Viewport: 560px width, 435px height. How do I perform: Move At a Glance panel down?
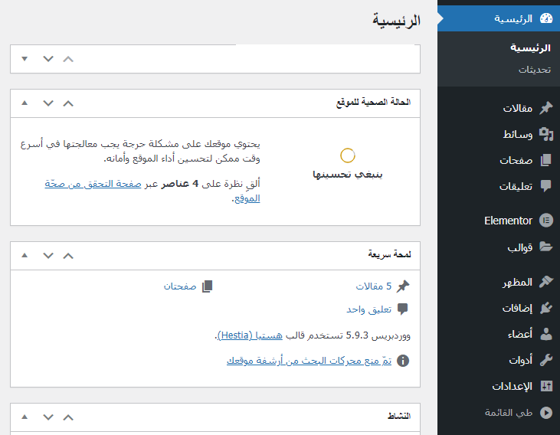click(x=48, y=255)
